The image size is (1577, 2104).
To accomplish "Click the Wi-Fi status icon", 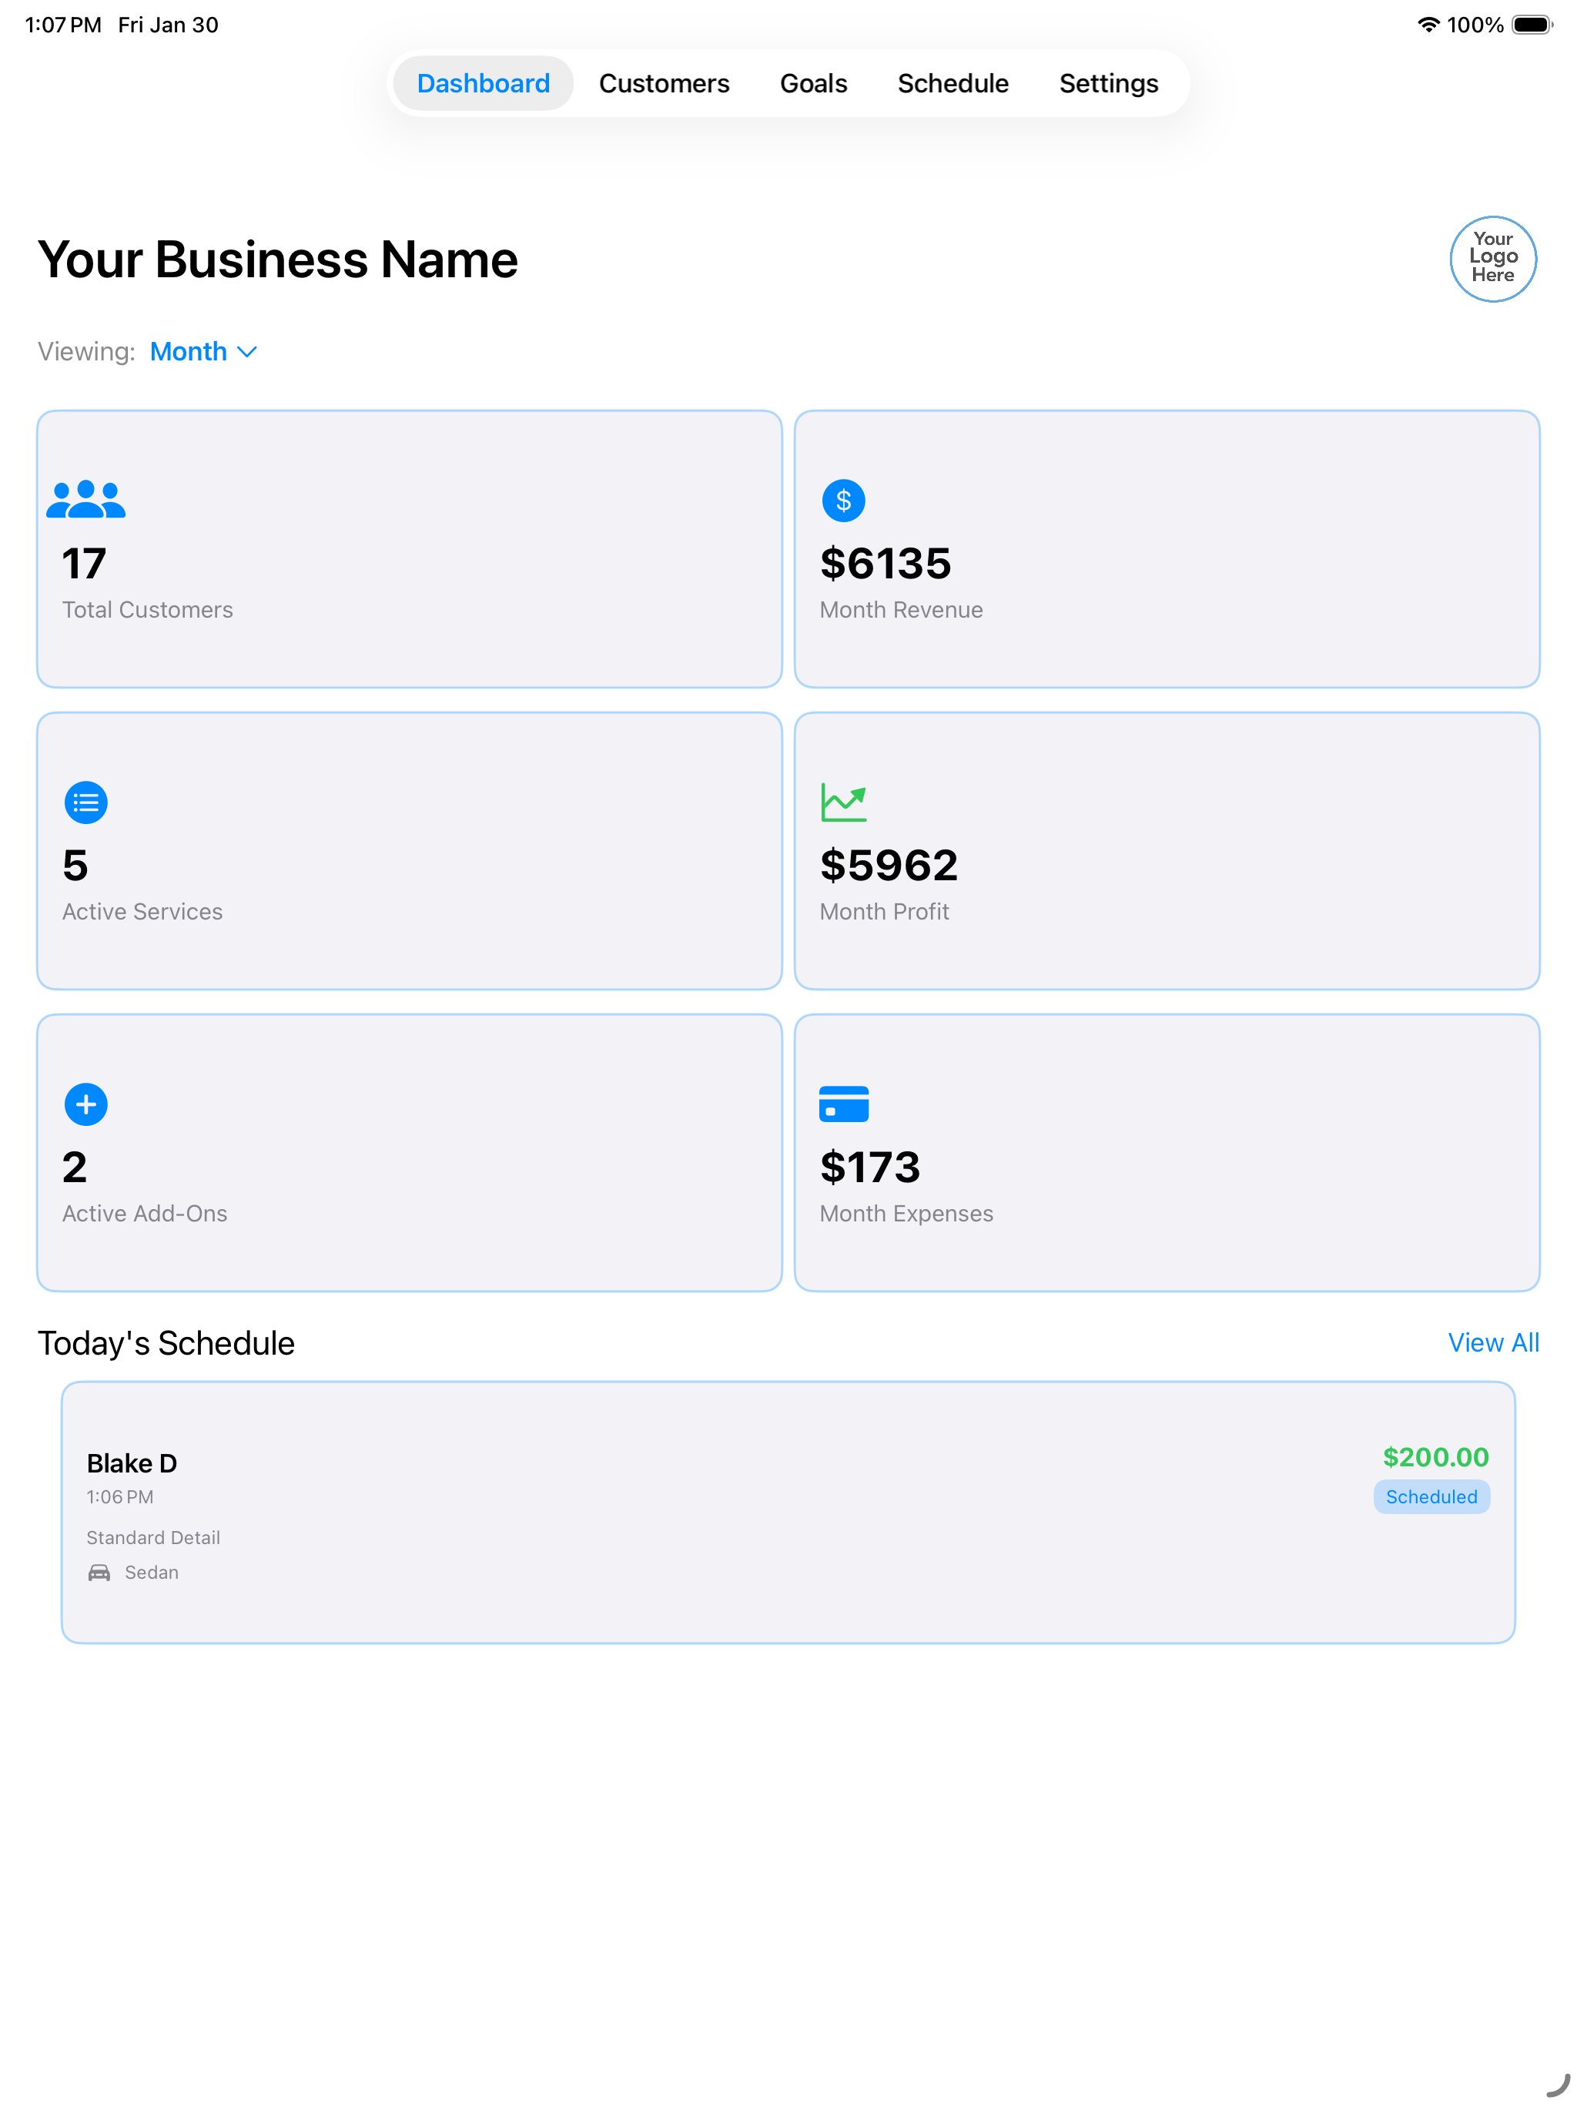I will coord(1428,25).
